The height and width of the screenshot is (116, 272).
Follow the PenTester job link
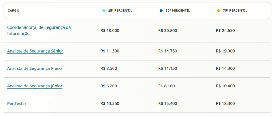pos(17,103)
